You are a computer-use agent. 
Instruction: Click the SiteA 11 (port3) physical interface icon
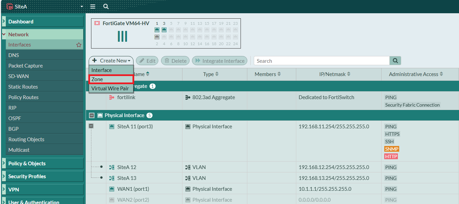[112, 127]
